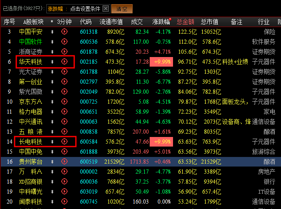Click the note 科技+业绩 in 华天科技 row
281x209 pixels.
(235, 62)
